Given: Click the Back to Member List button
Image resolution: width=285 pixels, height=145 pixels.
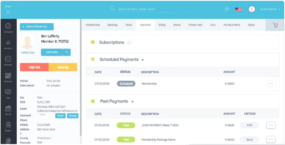Looking at the screenshot, I should pyautogui.click(x=37, y=26).
